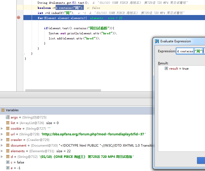Click the editor horizontal scrollbar
Screen dimensions: 205x171
[x=63, y=90]
